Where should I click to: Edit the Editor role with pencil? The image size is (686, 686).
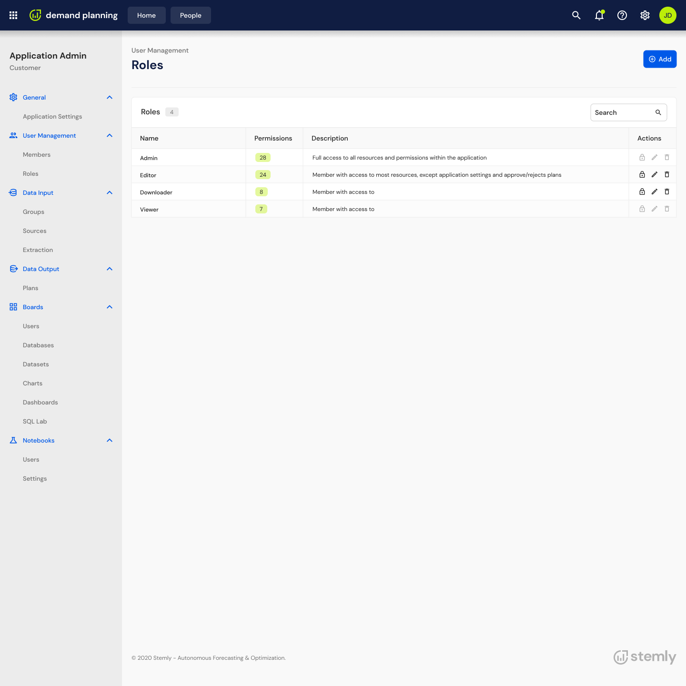point(655,174)
